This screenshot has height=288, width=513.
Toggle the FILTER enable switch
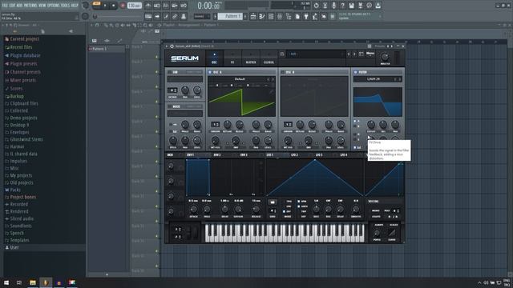[355, 72]
